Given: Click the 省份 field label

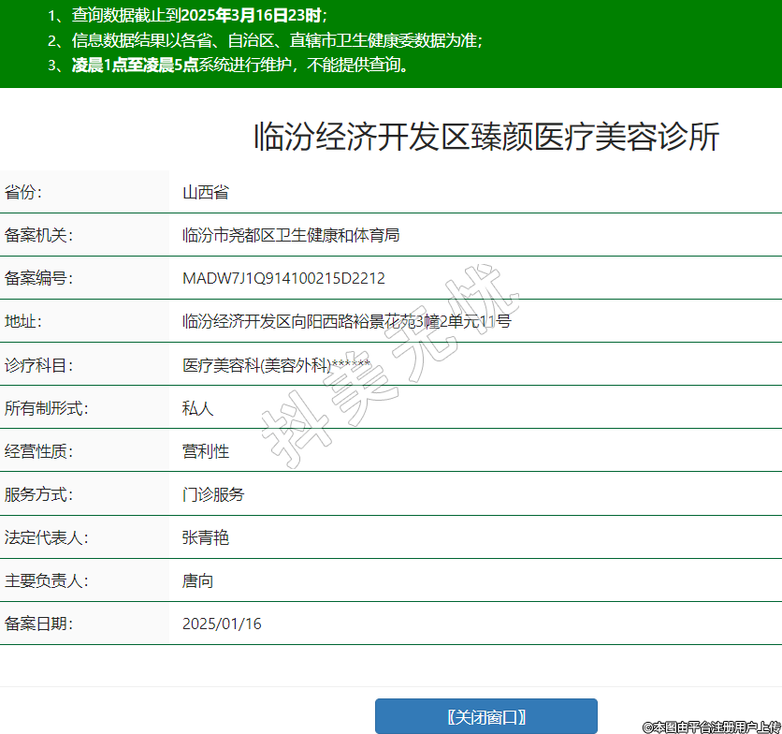Looking at the screenshot, I should pos(23,193).
